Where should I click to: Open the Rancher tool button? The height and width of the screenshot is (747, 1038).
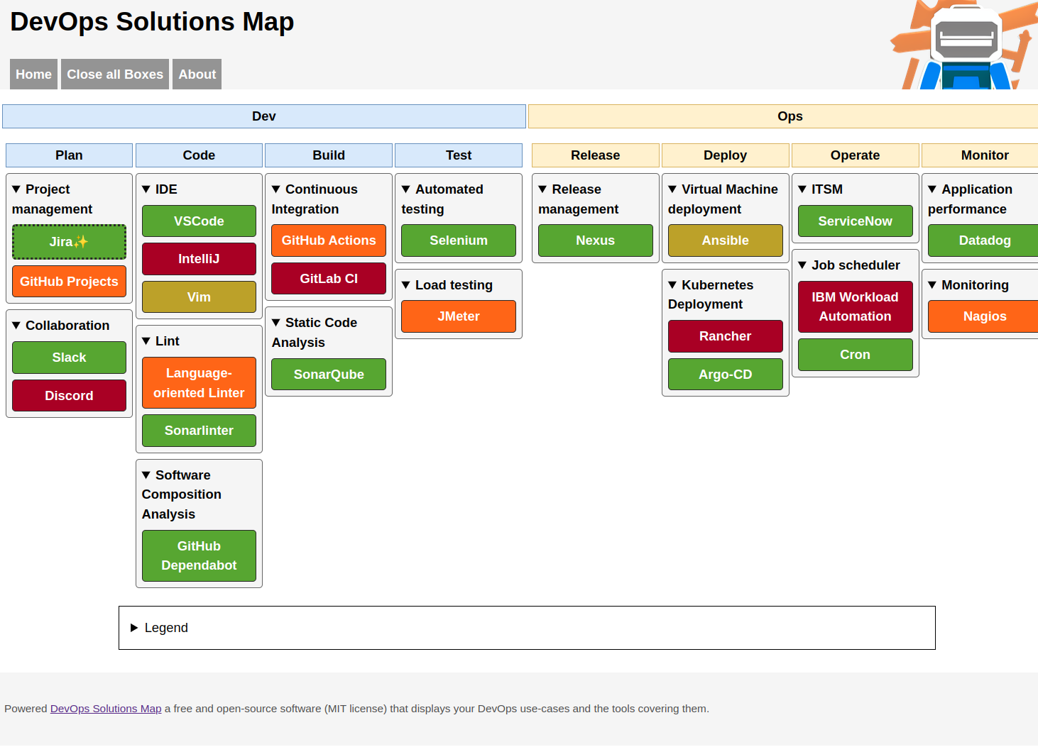726,336
